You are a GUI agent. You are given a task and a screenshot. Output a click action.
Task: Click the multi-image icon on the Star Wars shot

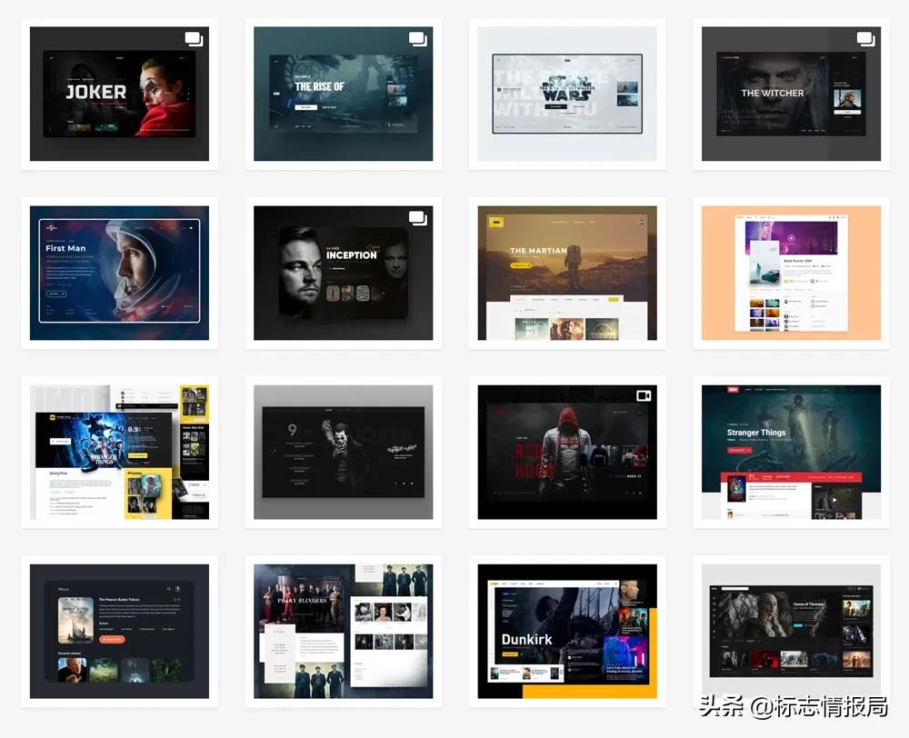click(x=642, y=39)
